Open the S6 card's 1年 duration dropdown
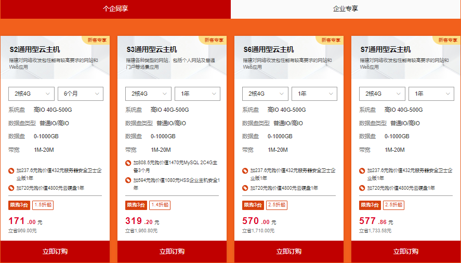The height and width of the screenshot is (263, 461). coord(314,94)
